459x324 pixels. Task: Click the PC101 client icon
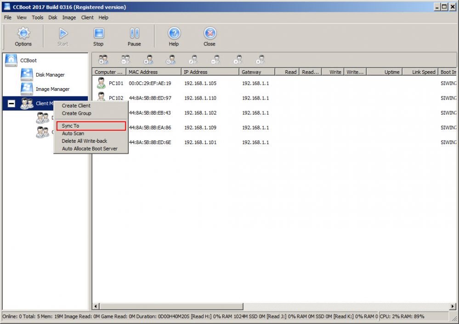101,83
